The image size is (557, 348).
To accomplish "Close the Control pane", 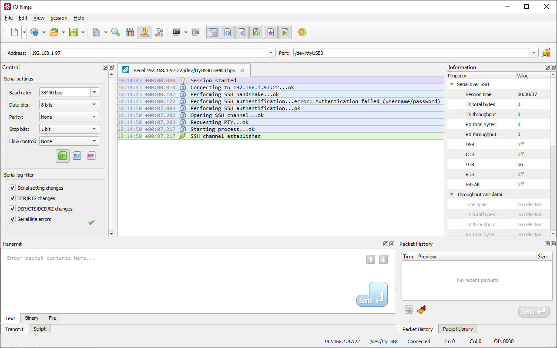I will point(111,67).
